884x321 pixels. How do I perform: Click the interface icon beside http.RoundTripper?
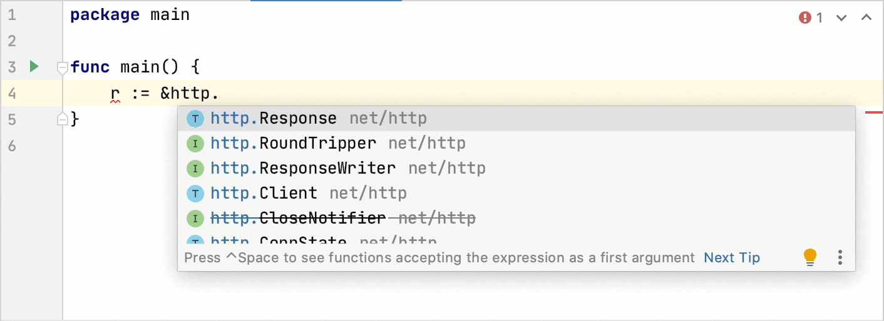click(x=195, y=143)
